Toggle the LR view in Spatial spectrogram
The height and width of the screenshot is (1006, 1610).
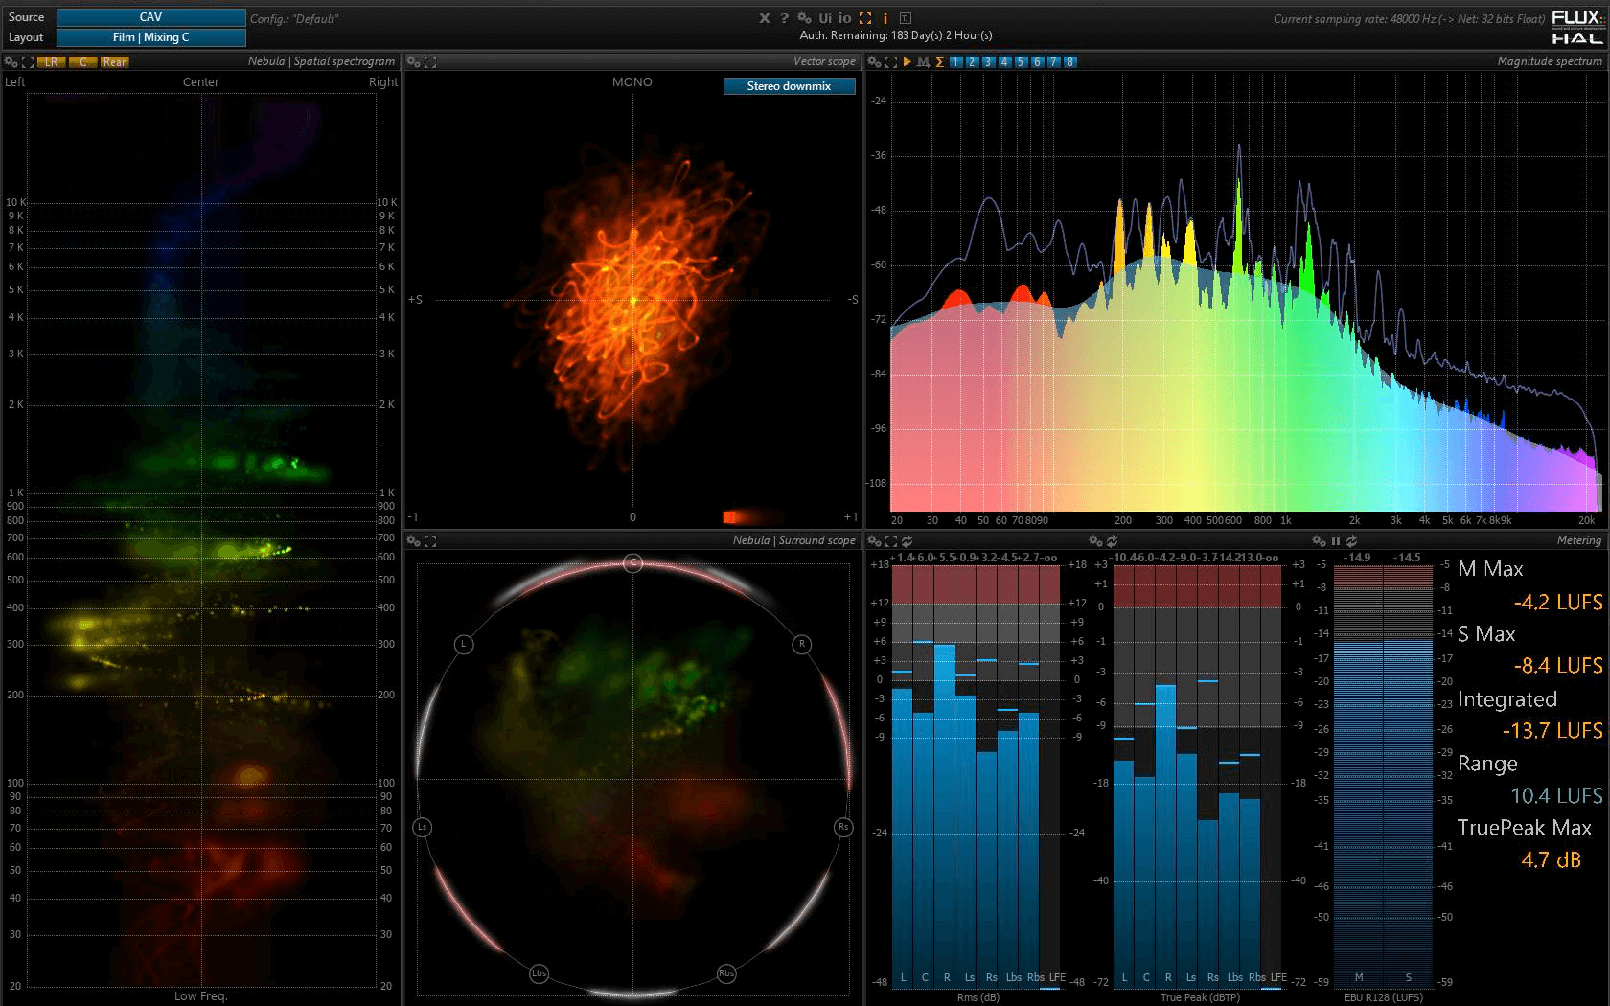(51, 62)
